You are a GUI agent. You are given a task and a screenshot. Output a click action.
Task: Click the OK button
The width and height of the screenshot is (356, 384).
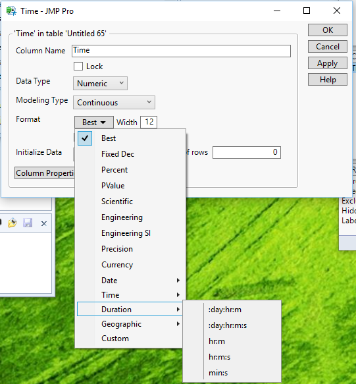pos(328,30)
